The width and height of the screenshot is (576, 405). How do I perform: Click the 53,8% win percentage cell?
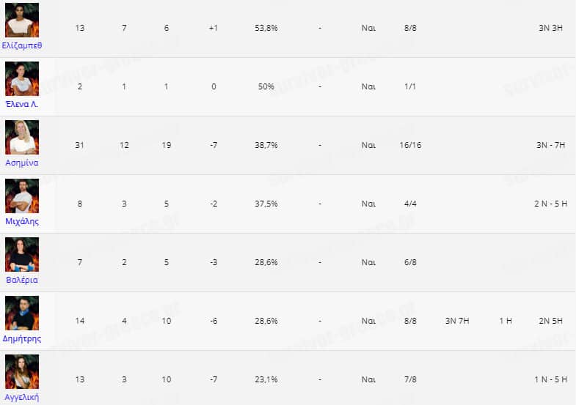pyautogui.click(x=266, y=28)
